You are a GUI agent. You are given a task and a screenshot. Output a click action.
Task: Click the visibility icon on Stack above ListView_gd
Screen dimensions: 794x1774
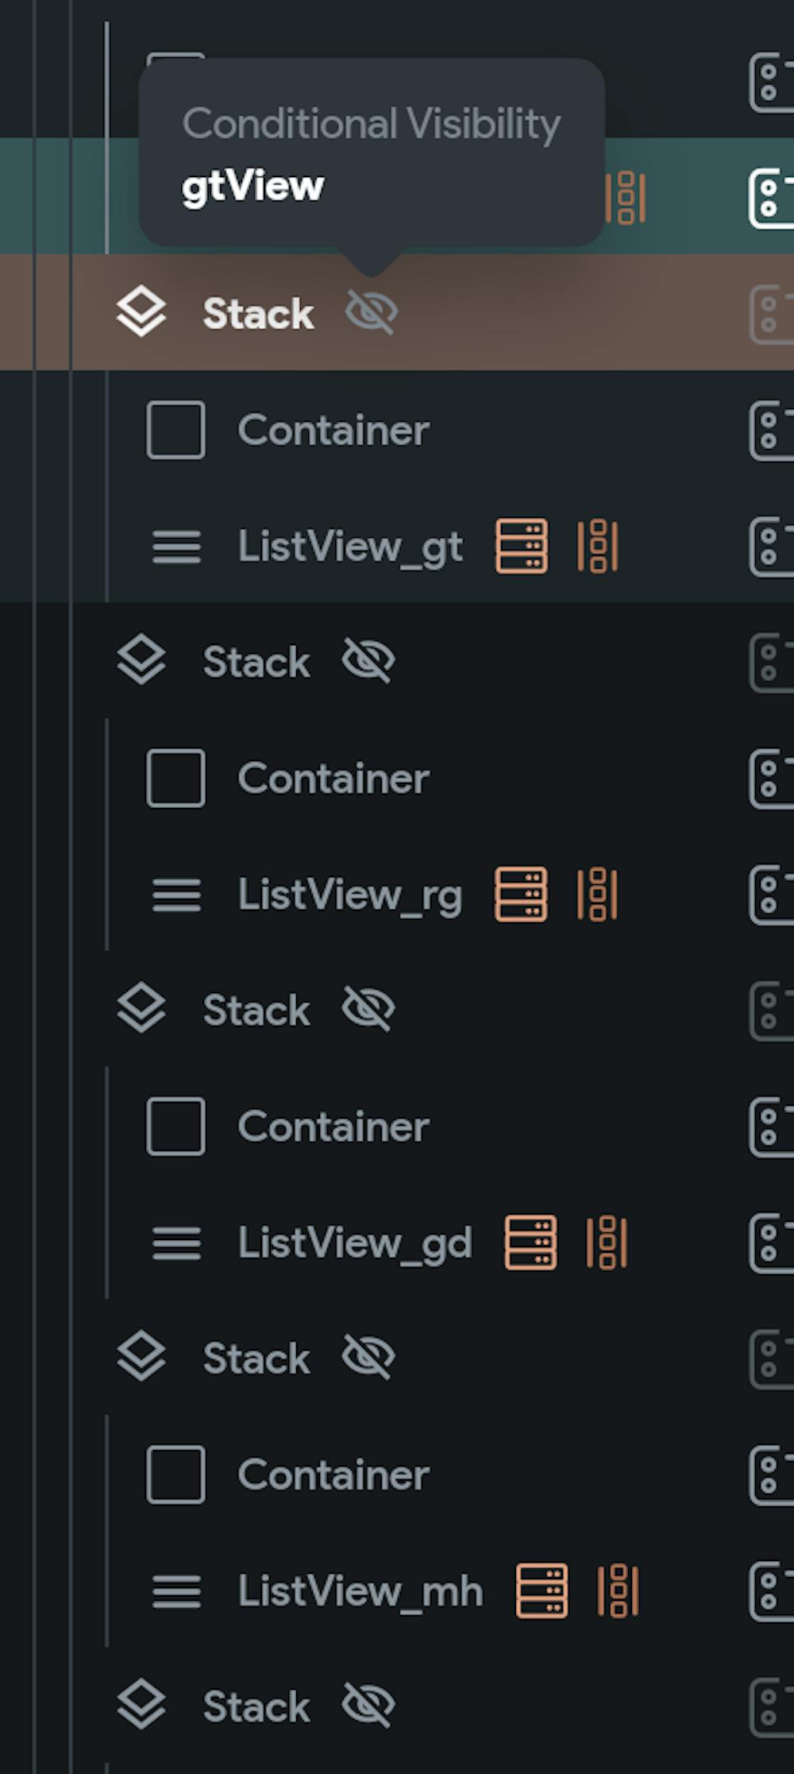click(x=368, y=1009)
